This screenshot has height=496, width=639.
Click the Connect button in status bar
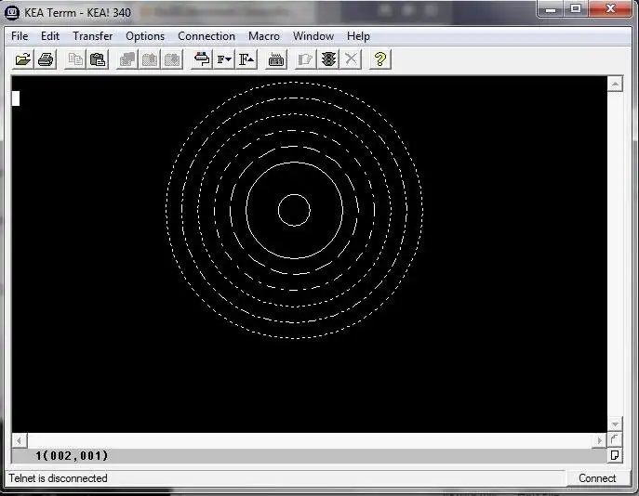point(597,478)
